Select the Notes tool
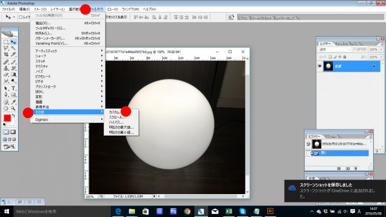 coord(6,102)
